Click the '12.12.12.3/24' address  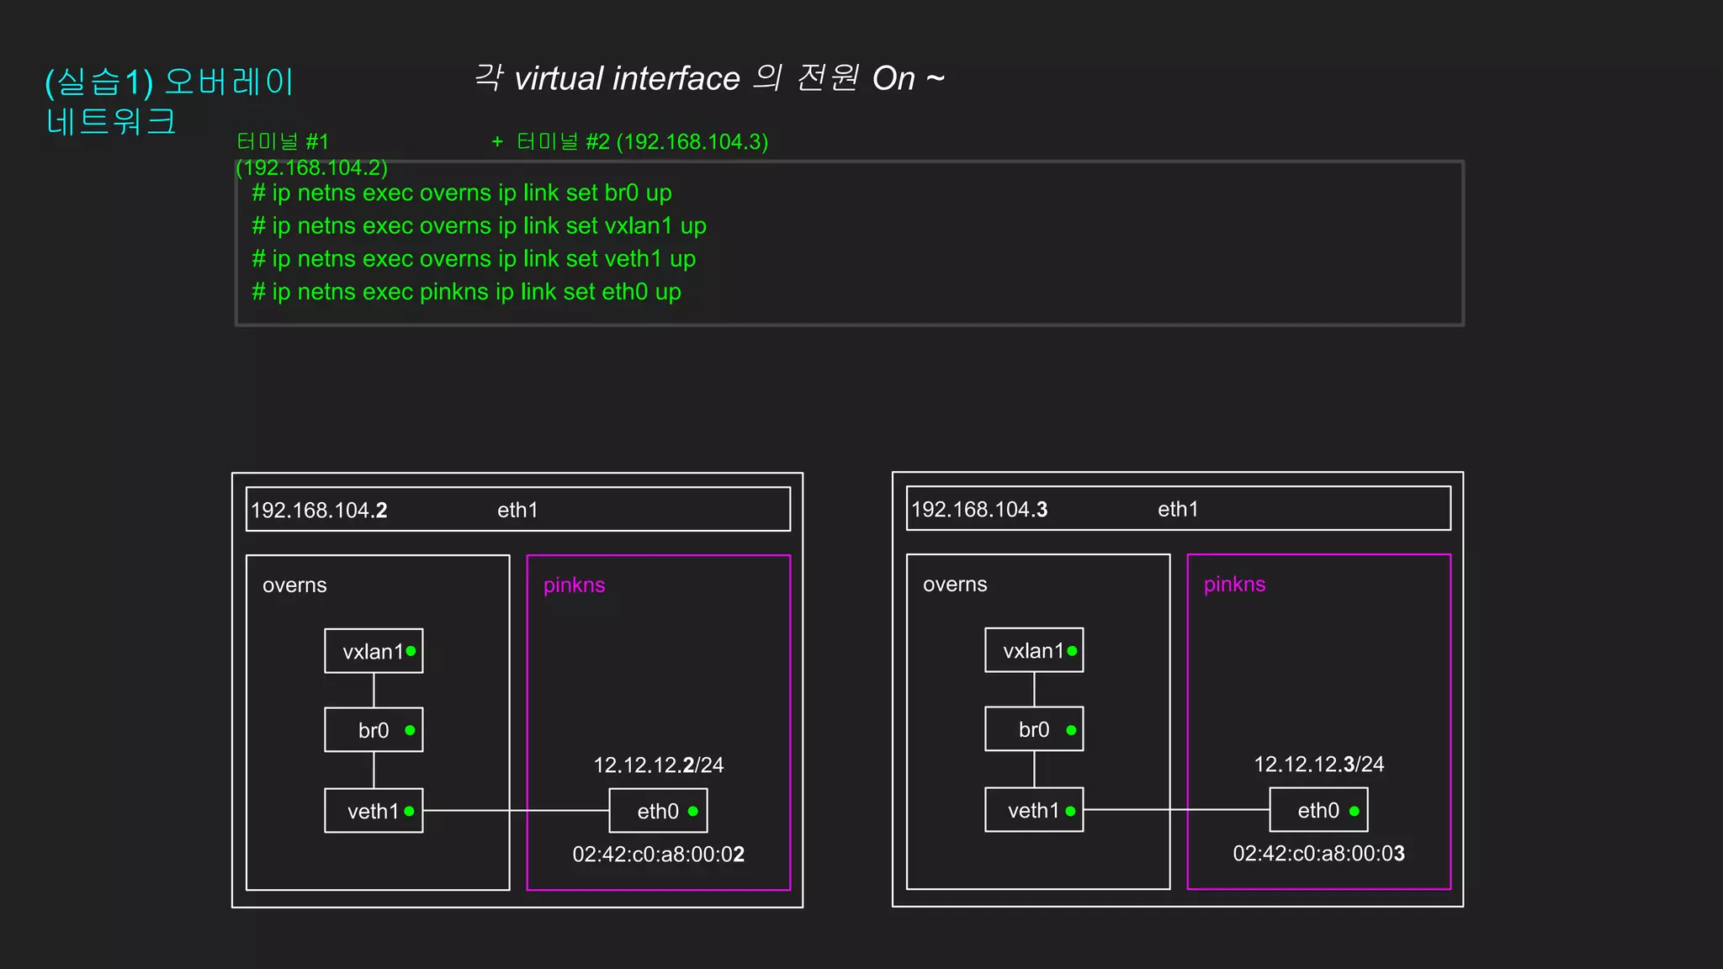(x=1319, y=764)
